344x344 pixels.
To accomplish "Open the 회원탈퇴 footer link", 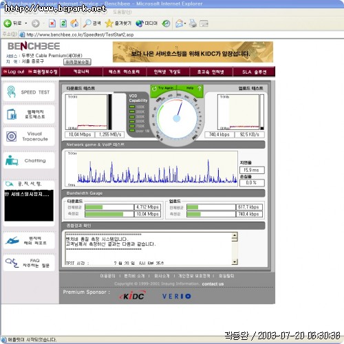I will click(x=226, y=276).
